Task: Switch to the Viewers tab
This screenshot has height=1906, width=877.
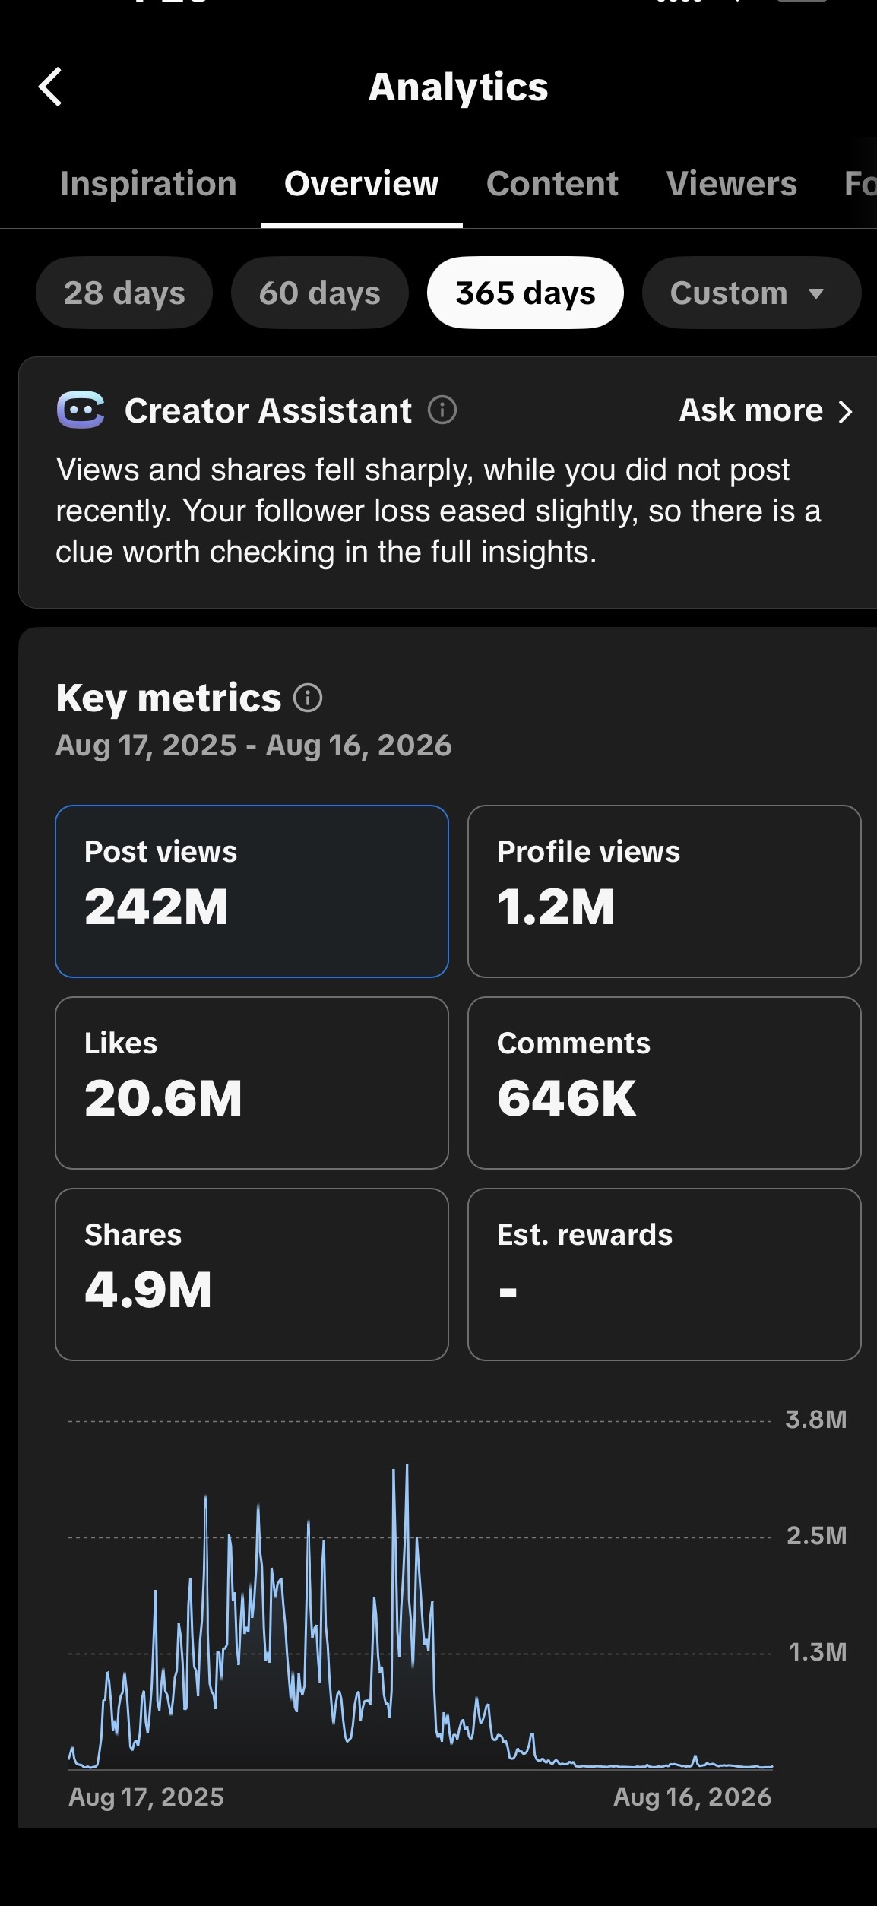Action: [732, 184]
